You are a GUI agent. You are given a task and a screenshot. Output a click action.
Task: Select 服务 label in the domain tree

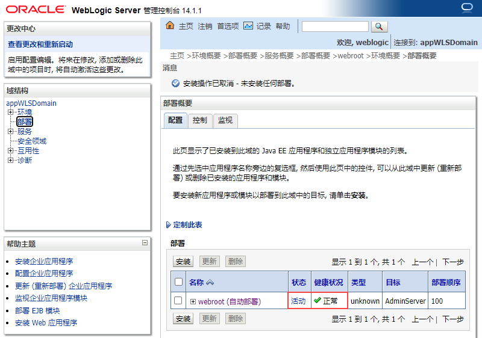[25, 131]
